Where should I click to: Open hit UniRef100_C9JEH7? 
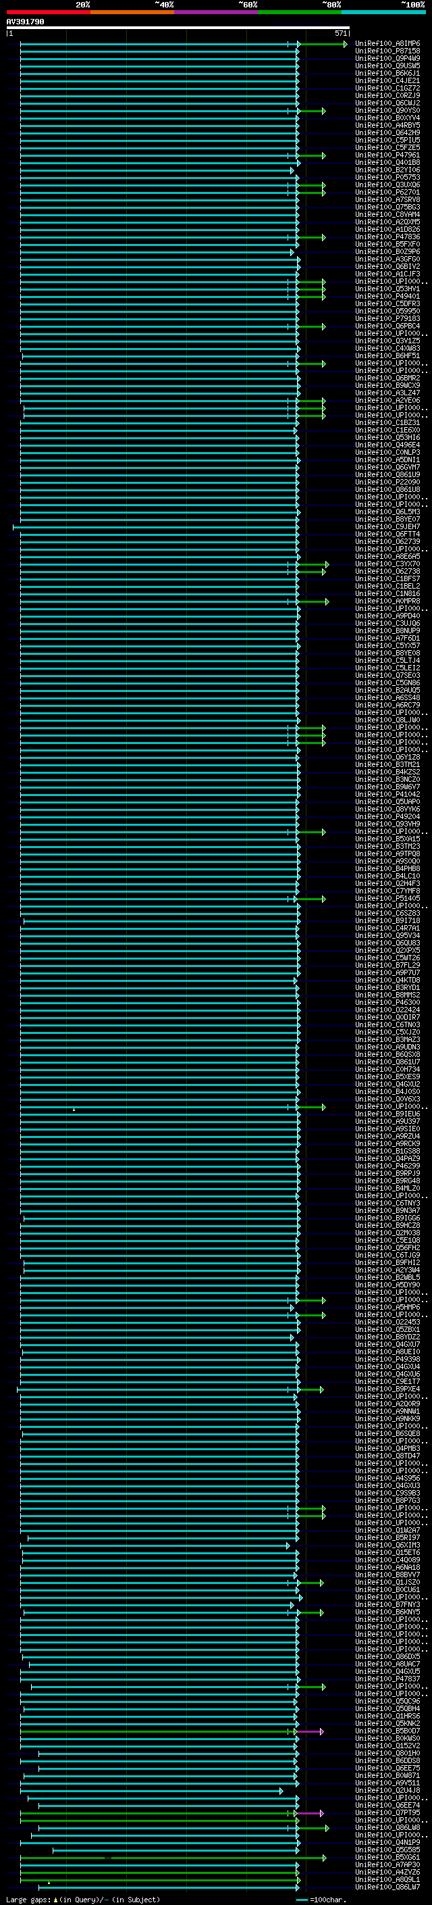pyautogui.click(x=387, y=526)
